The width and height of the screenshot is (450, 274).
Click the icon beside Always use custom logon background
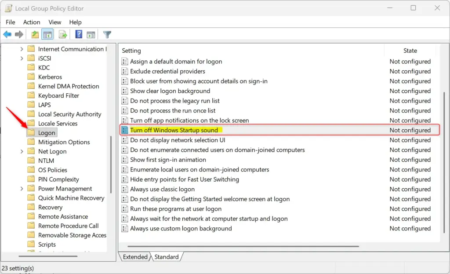pos(124,228)
